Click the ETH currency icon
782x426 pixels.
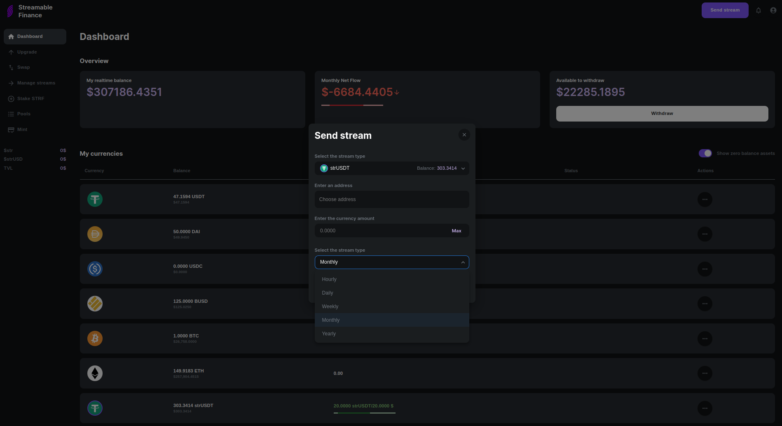pos(95,373)
